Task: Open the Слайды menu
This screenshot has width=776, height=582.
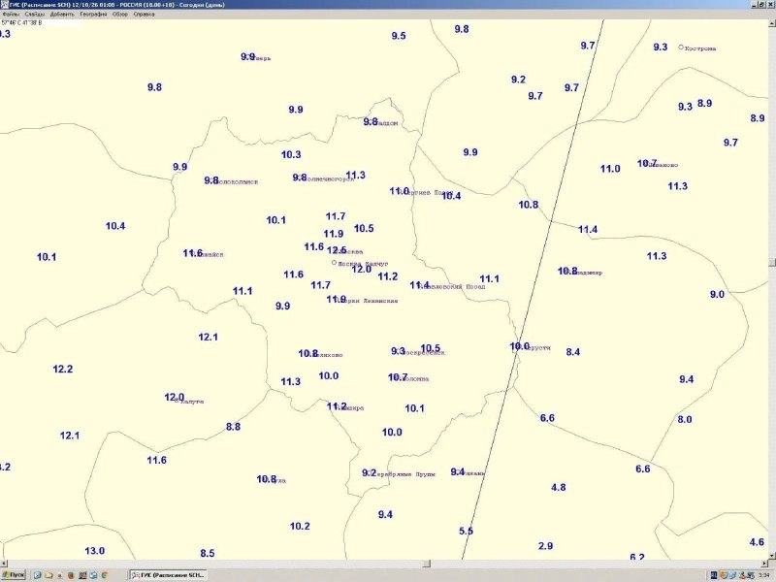Action: tap(35, 15)
